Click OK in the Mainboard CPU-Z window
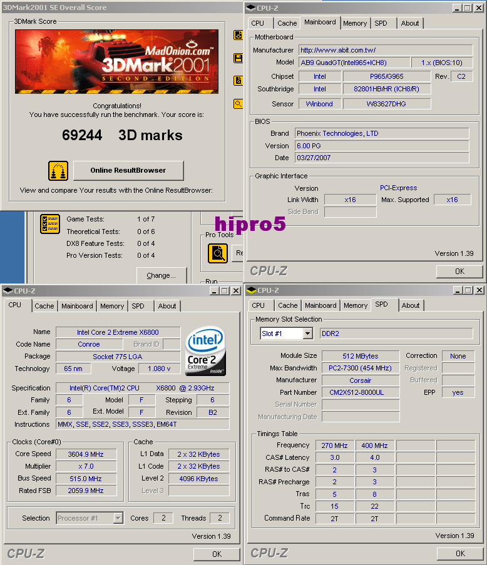 coord(459,272)
